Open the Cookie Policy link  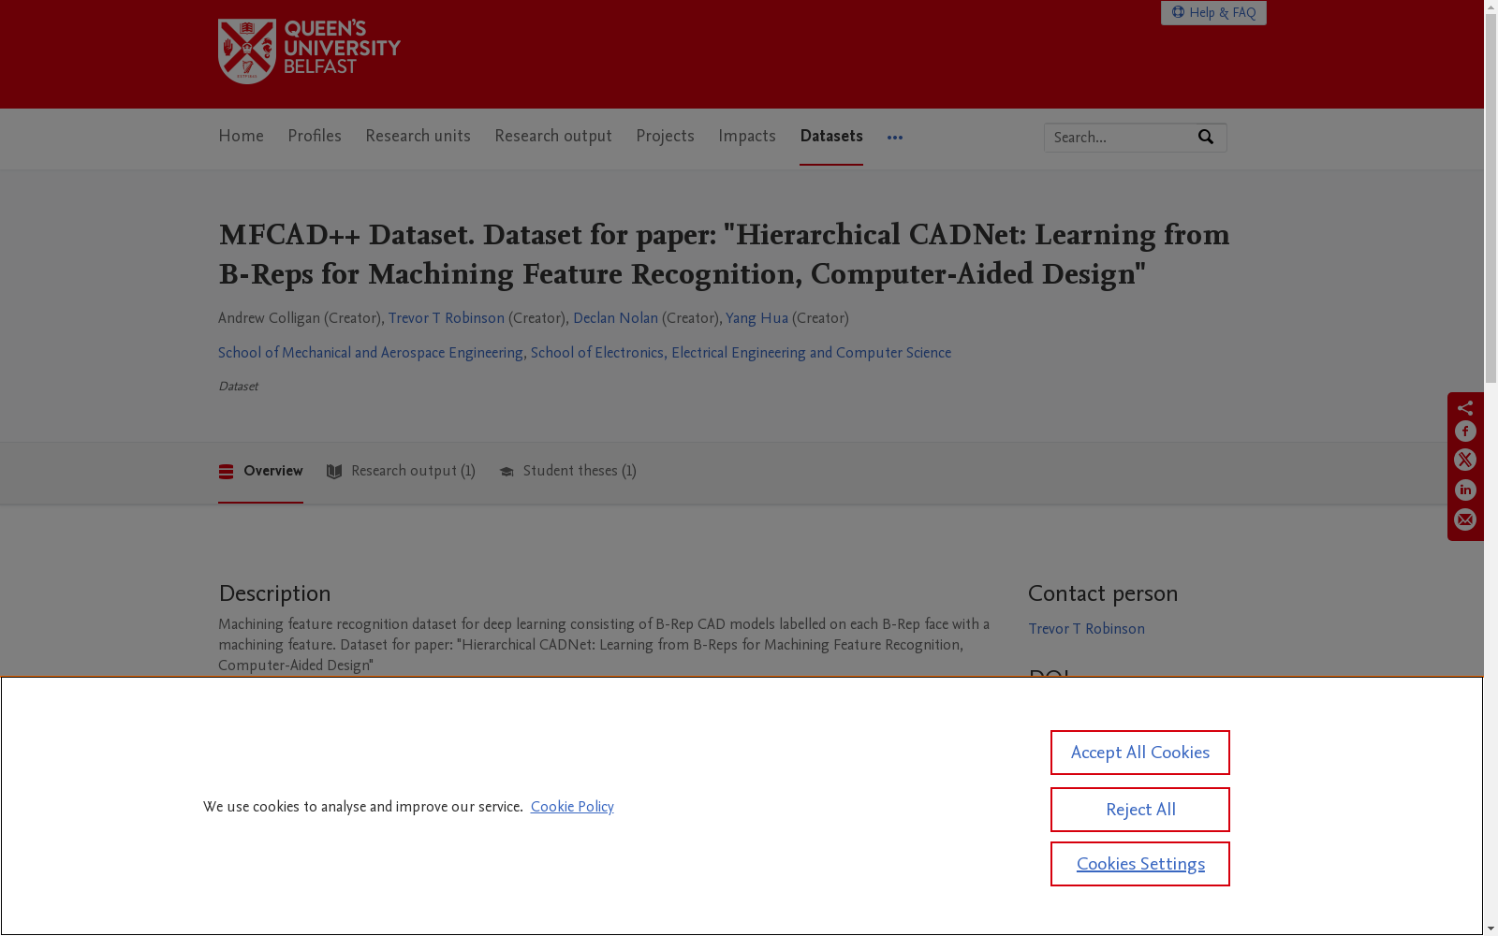click(x=572, y=807)
